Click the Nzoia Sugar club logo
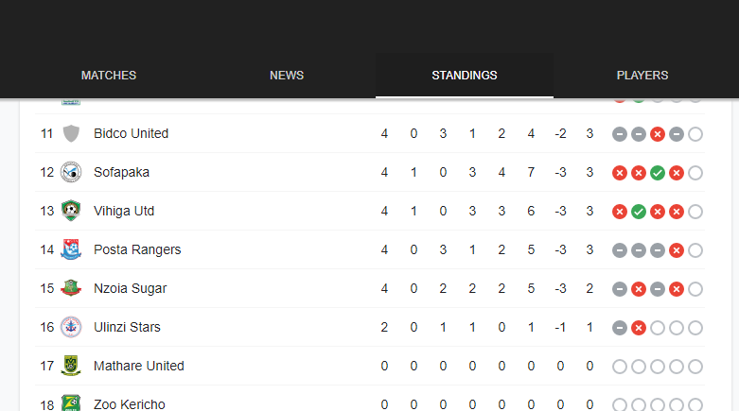 point(71,288)
